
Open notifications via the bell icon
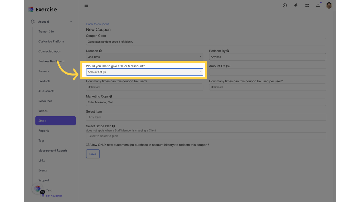point(318,5)
